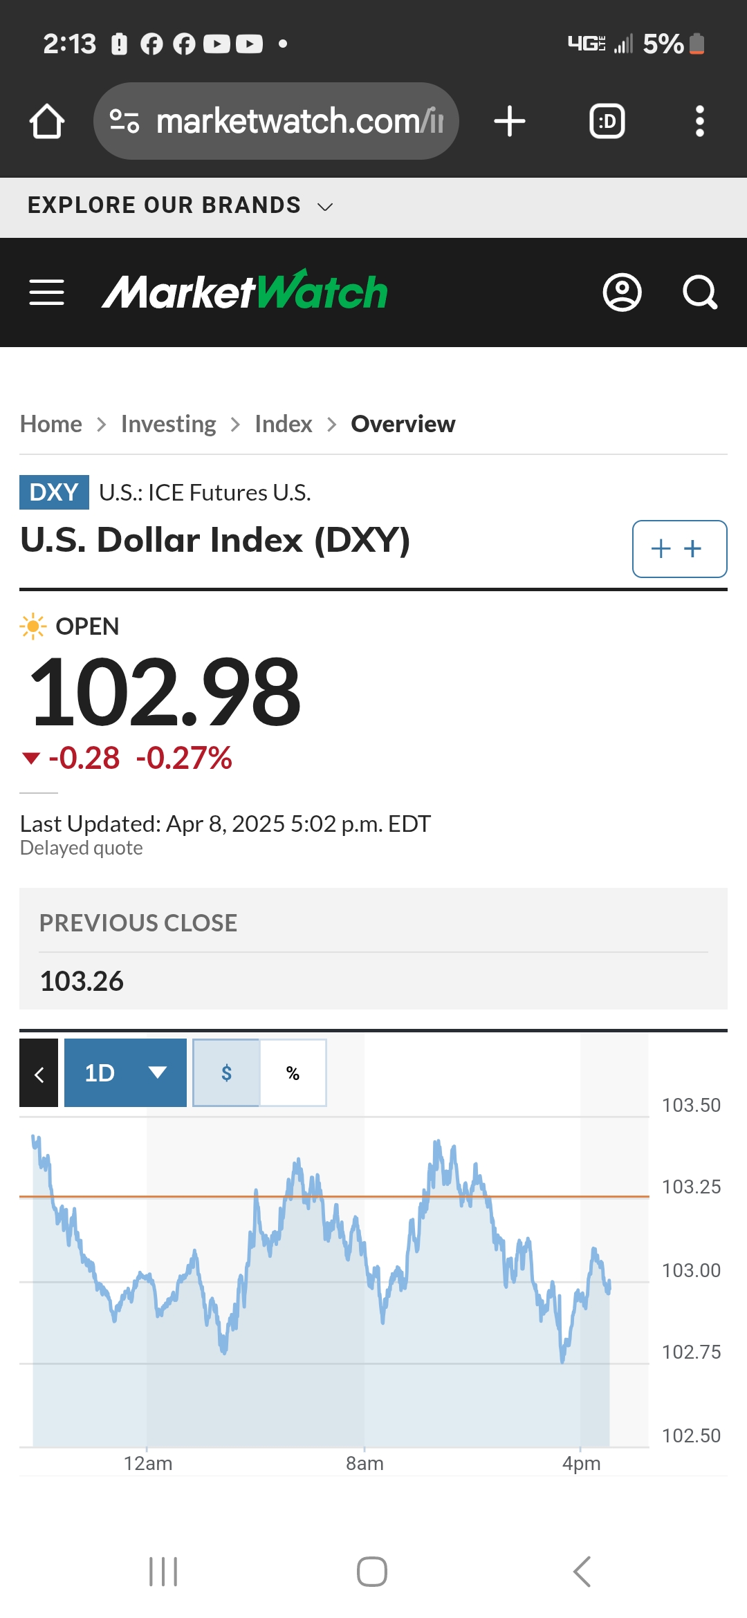Go to the Investing breadcrumb
This screenshot has width=747, height=1618.
tap(168, 424)
